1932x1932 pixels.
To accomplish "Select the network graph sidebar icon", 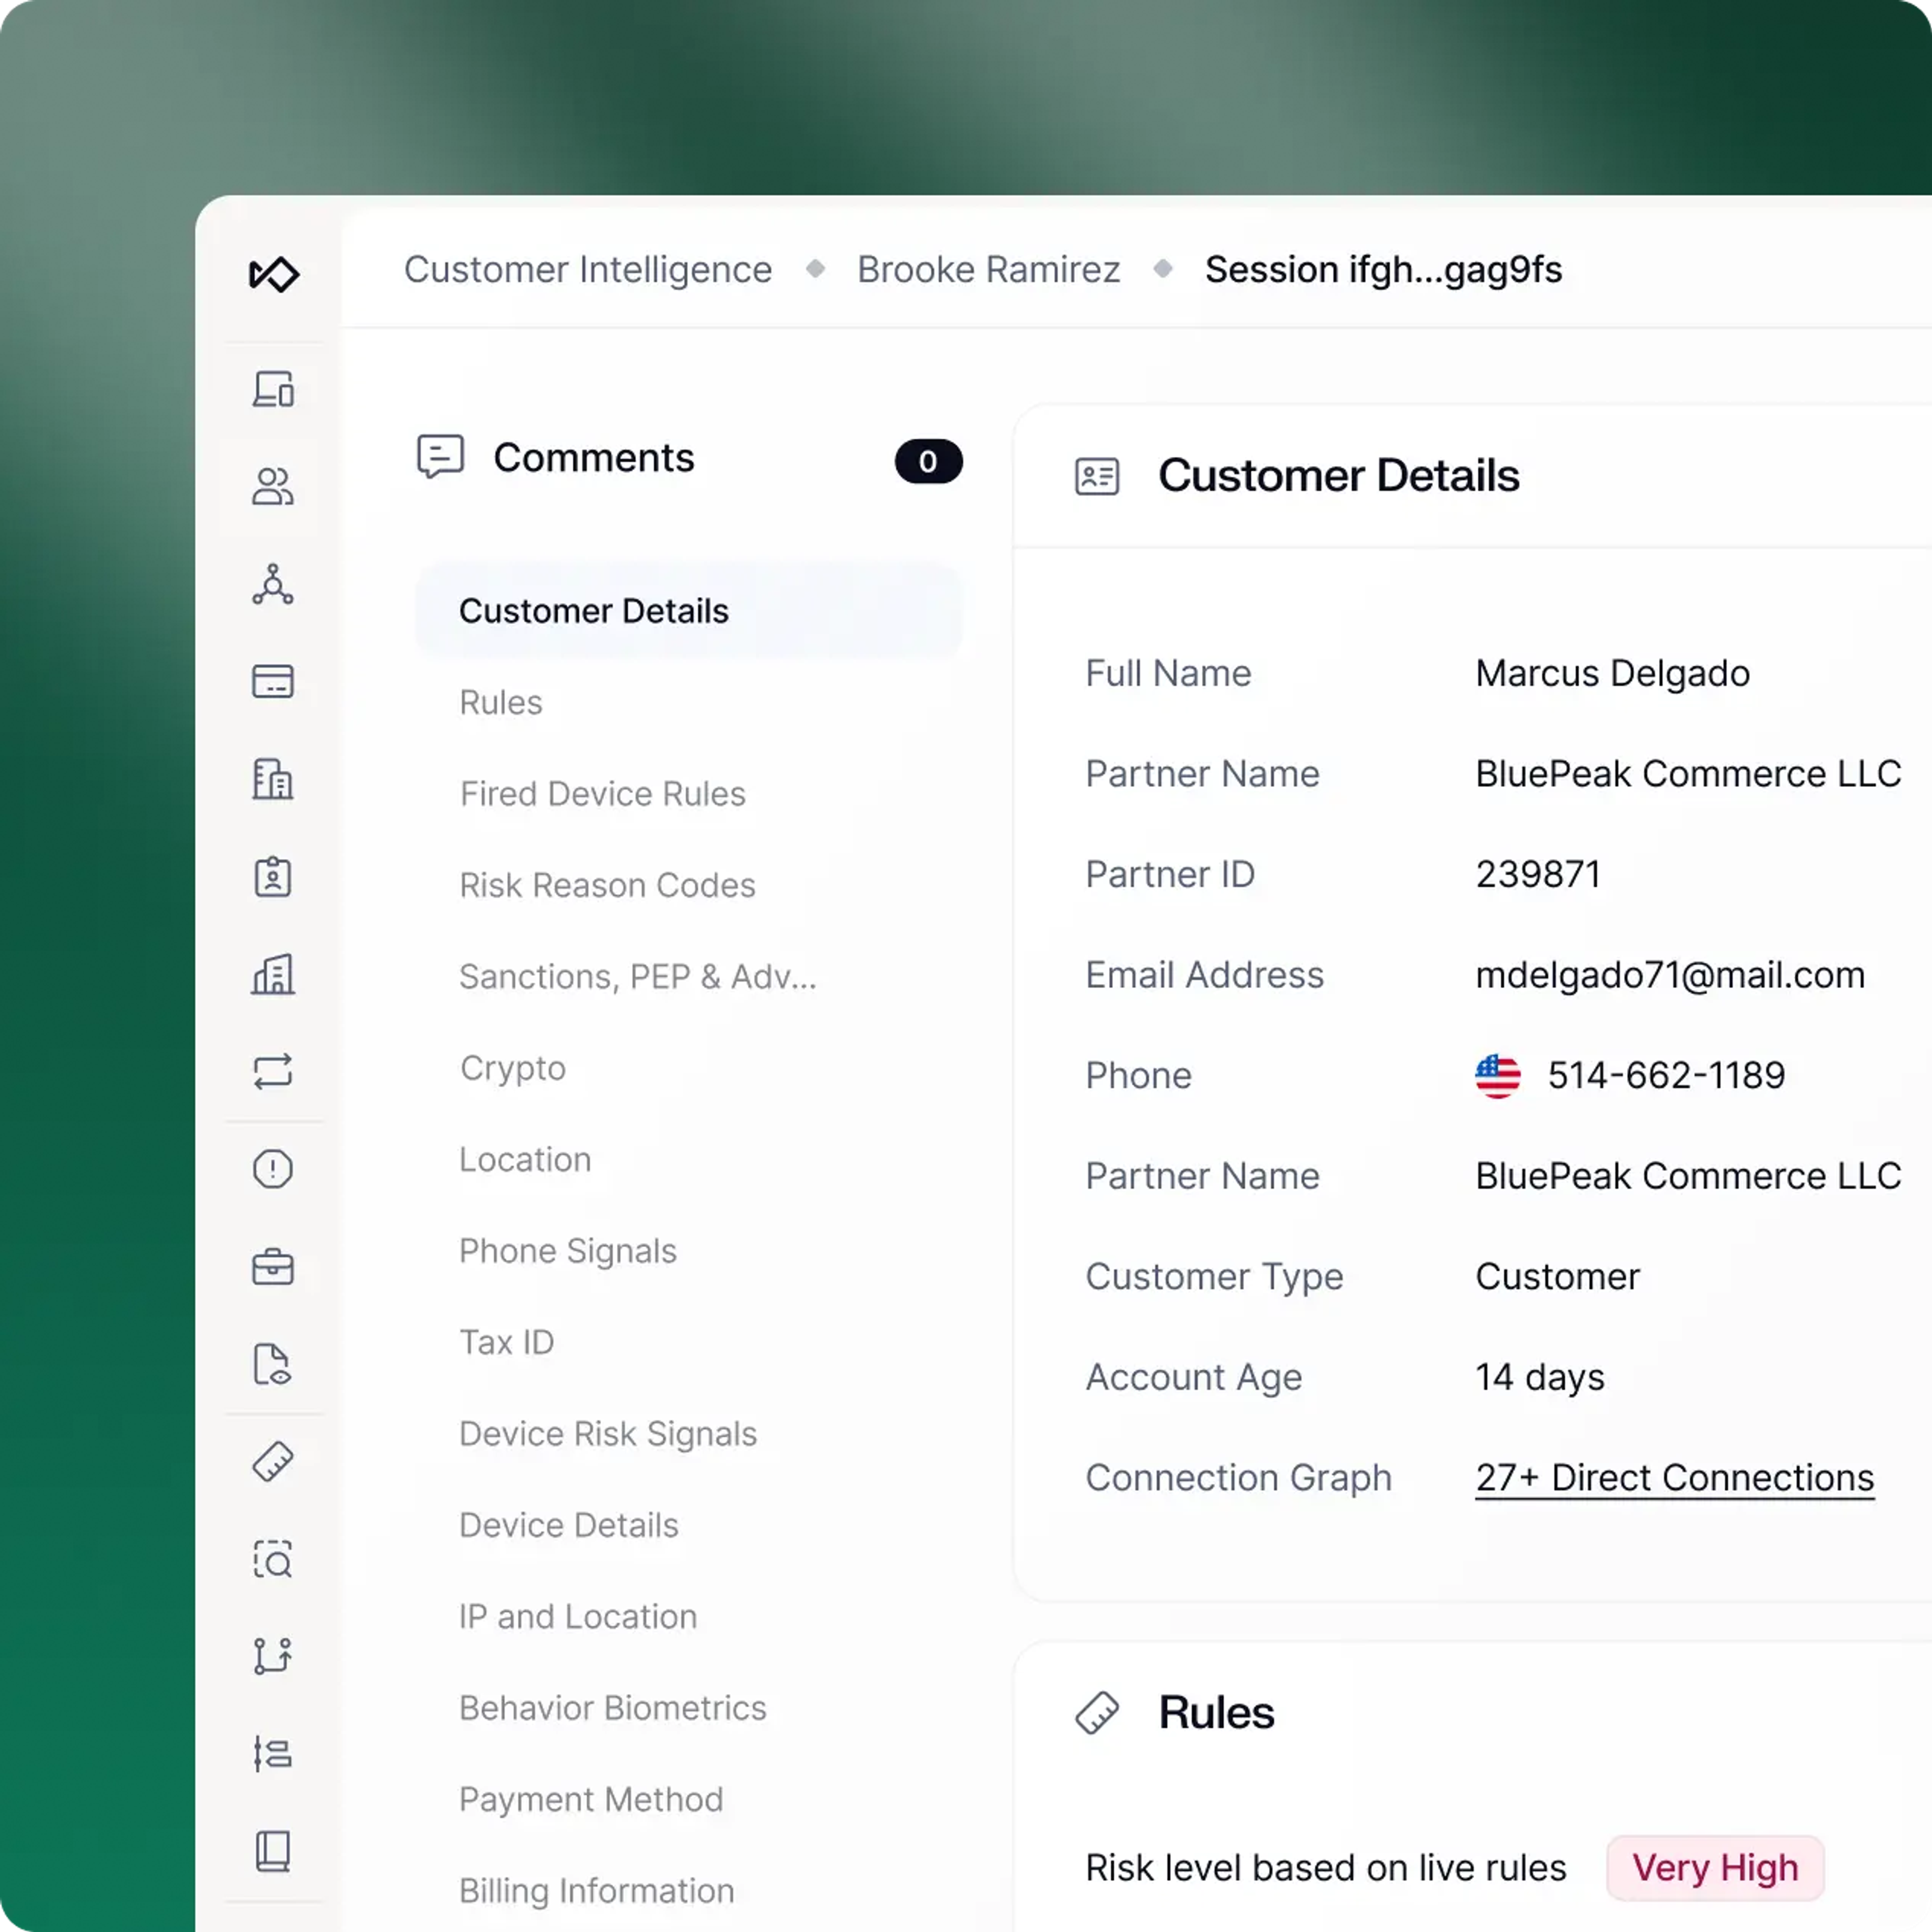I will pos(272,584).
